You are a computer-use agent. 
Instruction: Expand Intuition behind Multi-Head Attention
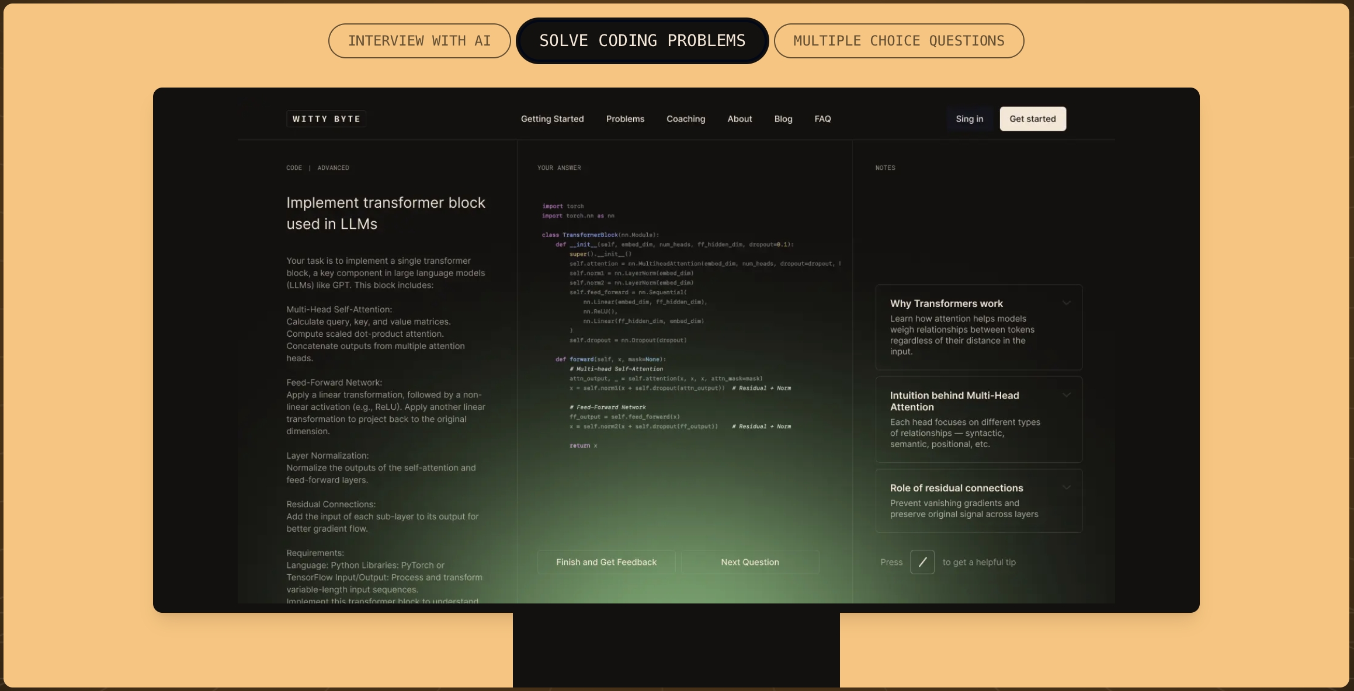[1067, 395]
